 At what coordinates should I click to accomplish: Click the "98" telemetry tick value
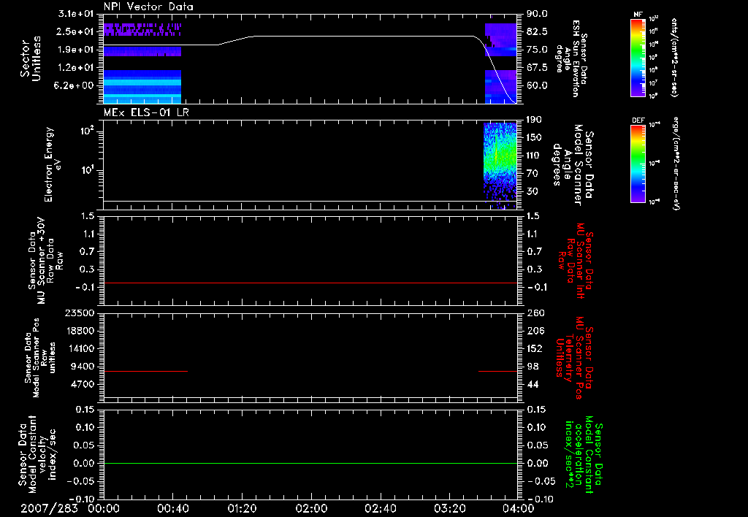pyautogui.click(x=533, y=367)
